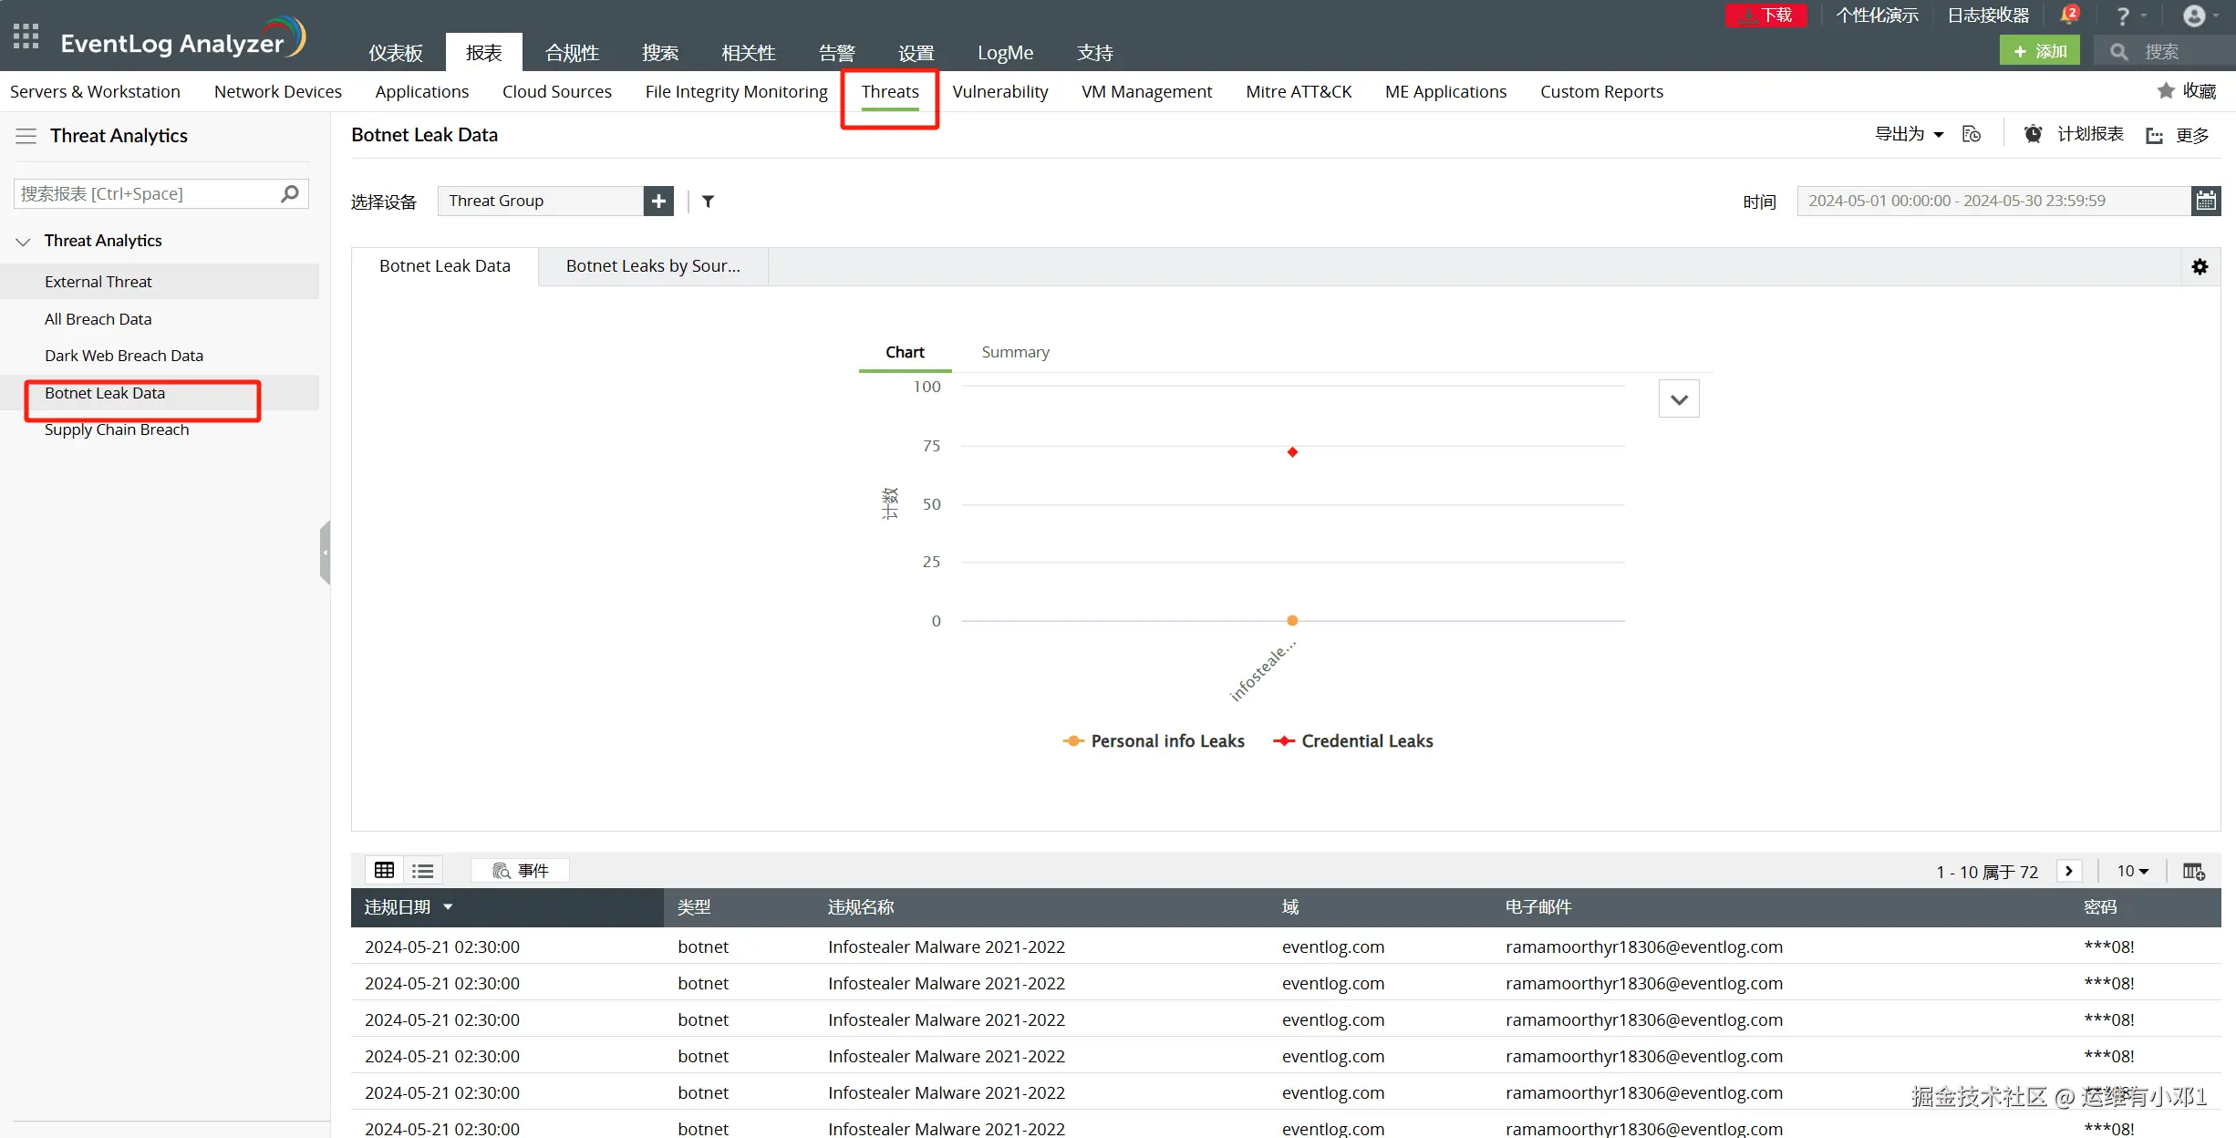Collapse the Threat Analytics tree section
Viewport: 2236px width, 1138px height.
pyautogui.click(x=24, y=242)
